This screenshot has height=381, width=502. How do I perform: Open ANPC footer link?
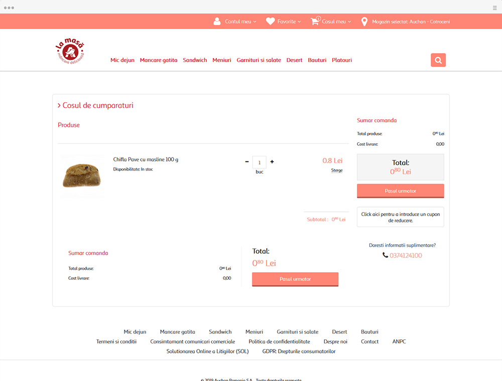[399, 341]
